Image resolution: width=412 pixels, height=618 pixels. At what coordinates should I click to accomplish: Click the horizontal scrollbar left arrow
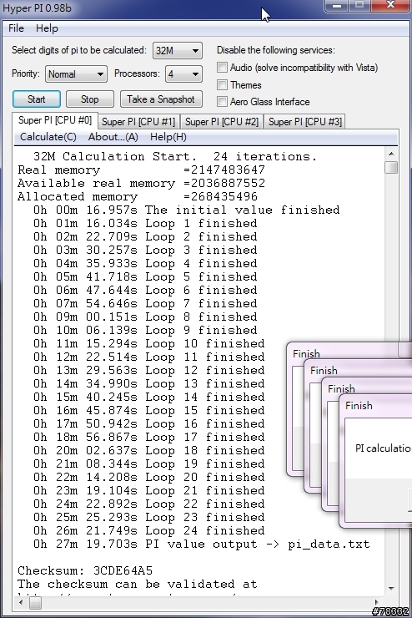tap(21, 602)
